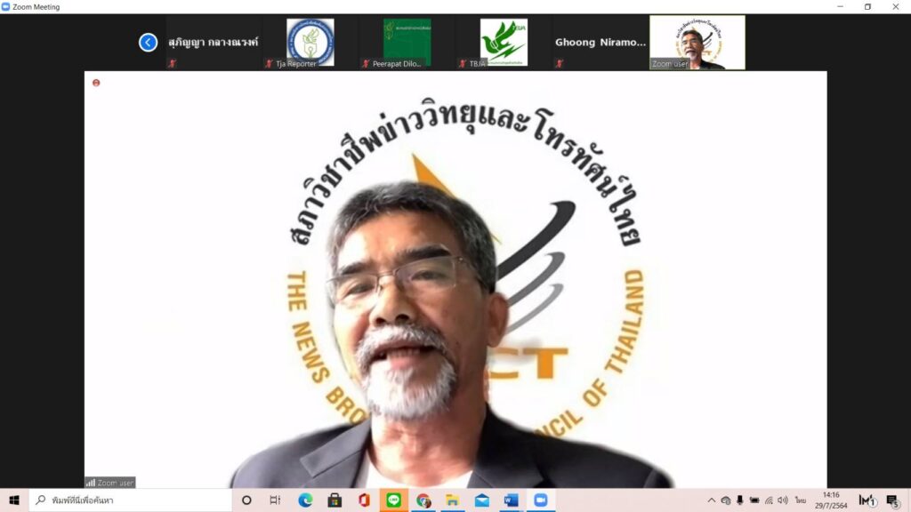
Task: Select Ghoong Niramo participant tile
Action: (x=600, y=43)
